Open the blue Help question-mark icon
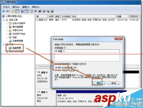This screenshot has width=143, height=108. (x=22, y=11)
